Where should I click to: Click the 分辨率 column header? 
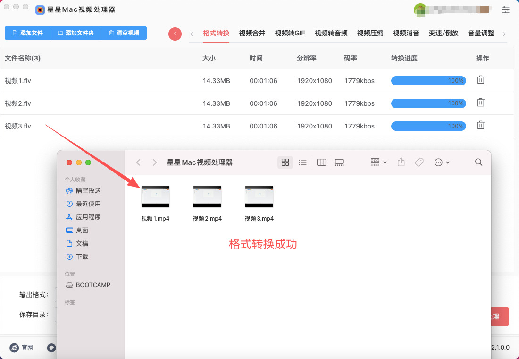tap(307, 59)
